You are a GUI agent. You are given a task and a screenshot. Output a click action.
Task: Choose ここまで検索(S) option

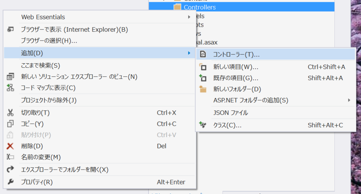click(99, 66)
